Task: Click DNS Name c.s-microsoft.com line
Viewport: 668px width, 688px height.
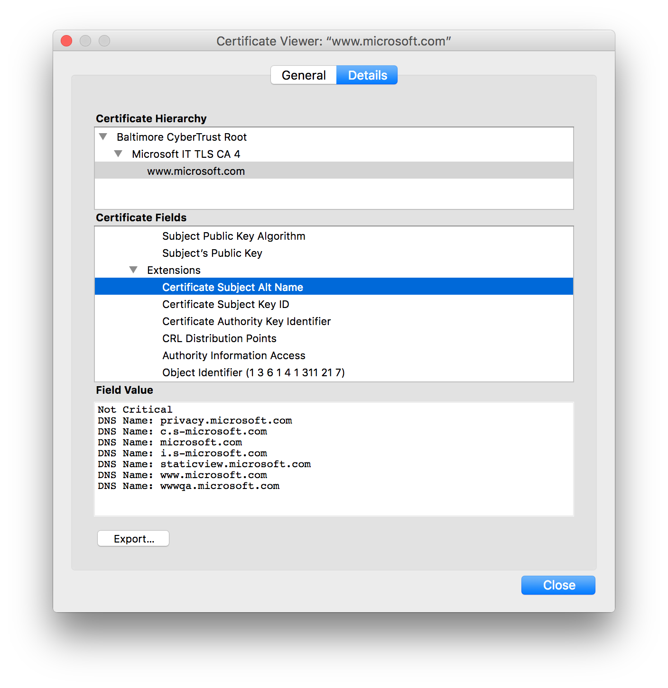Action: [x=182, y=431]
